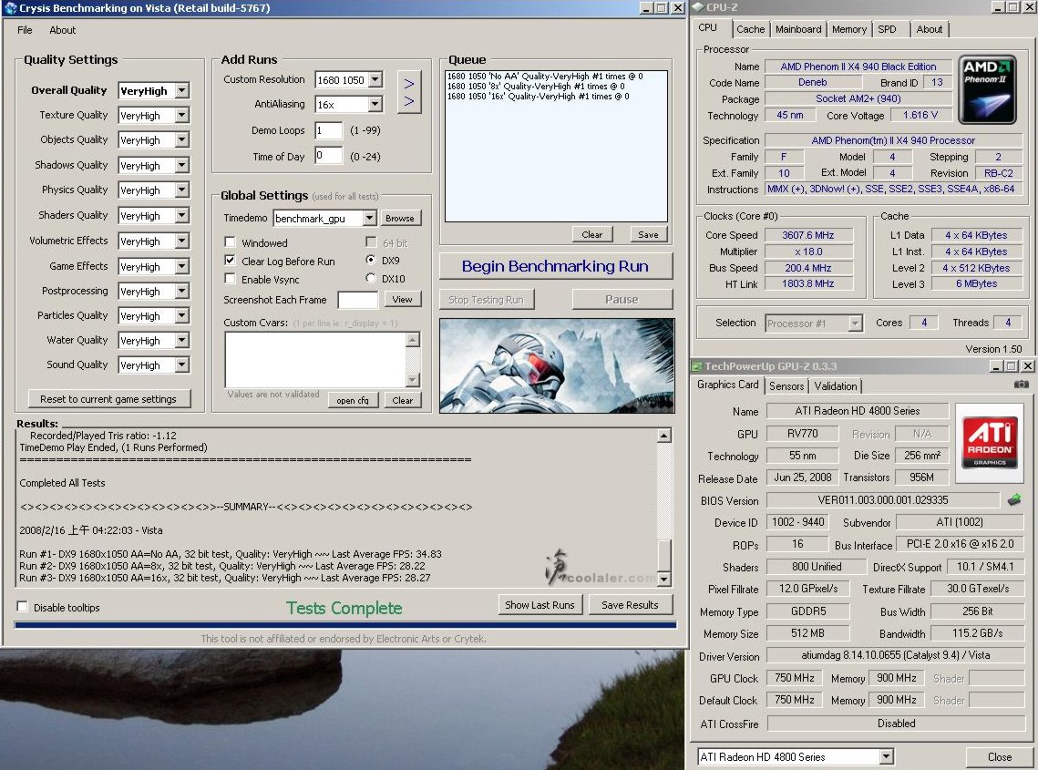Image resolution: width=1038 pixels, height=770 pixels.
Task: Open the Timedemo dropdown list
Action: tap(369, 218)
